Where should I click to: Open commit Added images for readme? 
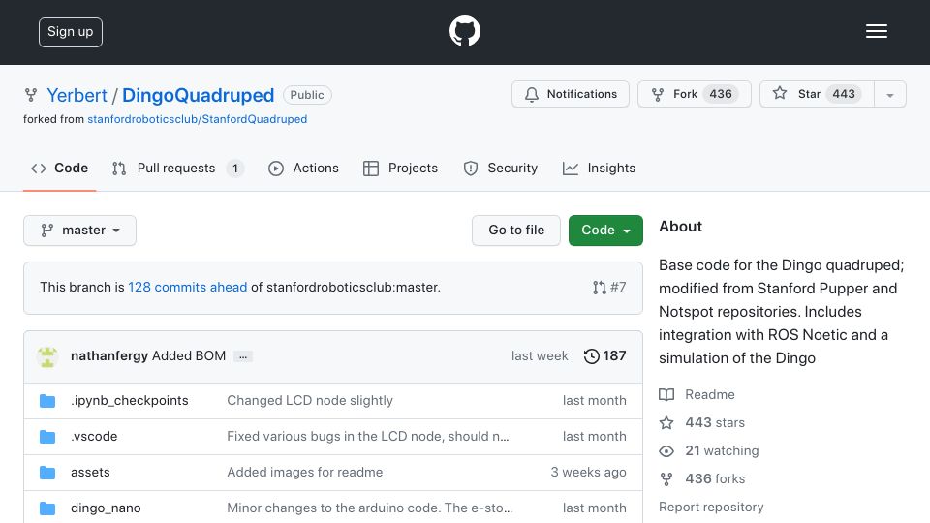click(x=305, y=473)
